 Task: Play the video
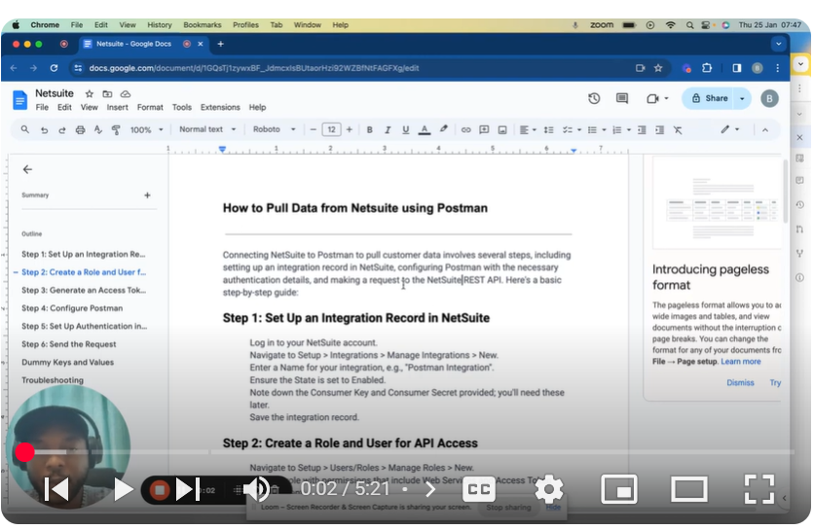point(123,489)
